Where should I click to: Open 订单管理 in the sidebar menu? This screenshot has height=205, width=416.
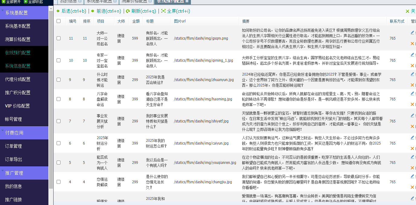[13, 146]
